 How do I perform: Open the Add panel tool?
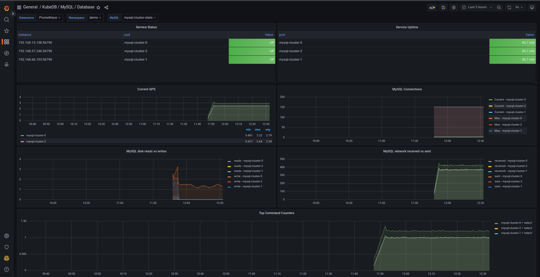point(432,7)
